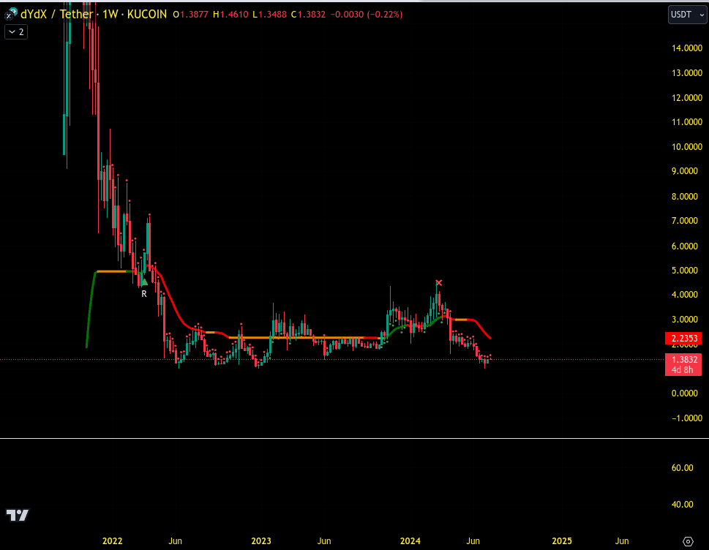Click 8.0000 on the price scale
Viewport: 709px width, 550px height.
685,197
